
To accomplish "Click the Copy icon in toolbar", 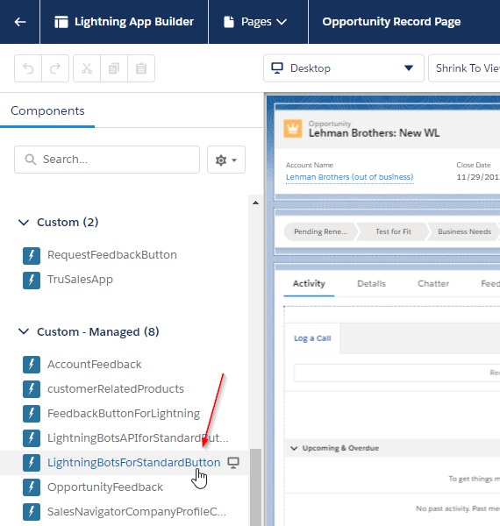I will [x=114, y=68].
